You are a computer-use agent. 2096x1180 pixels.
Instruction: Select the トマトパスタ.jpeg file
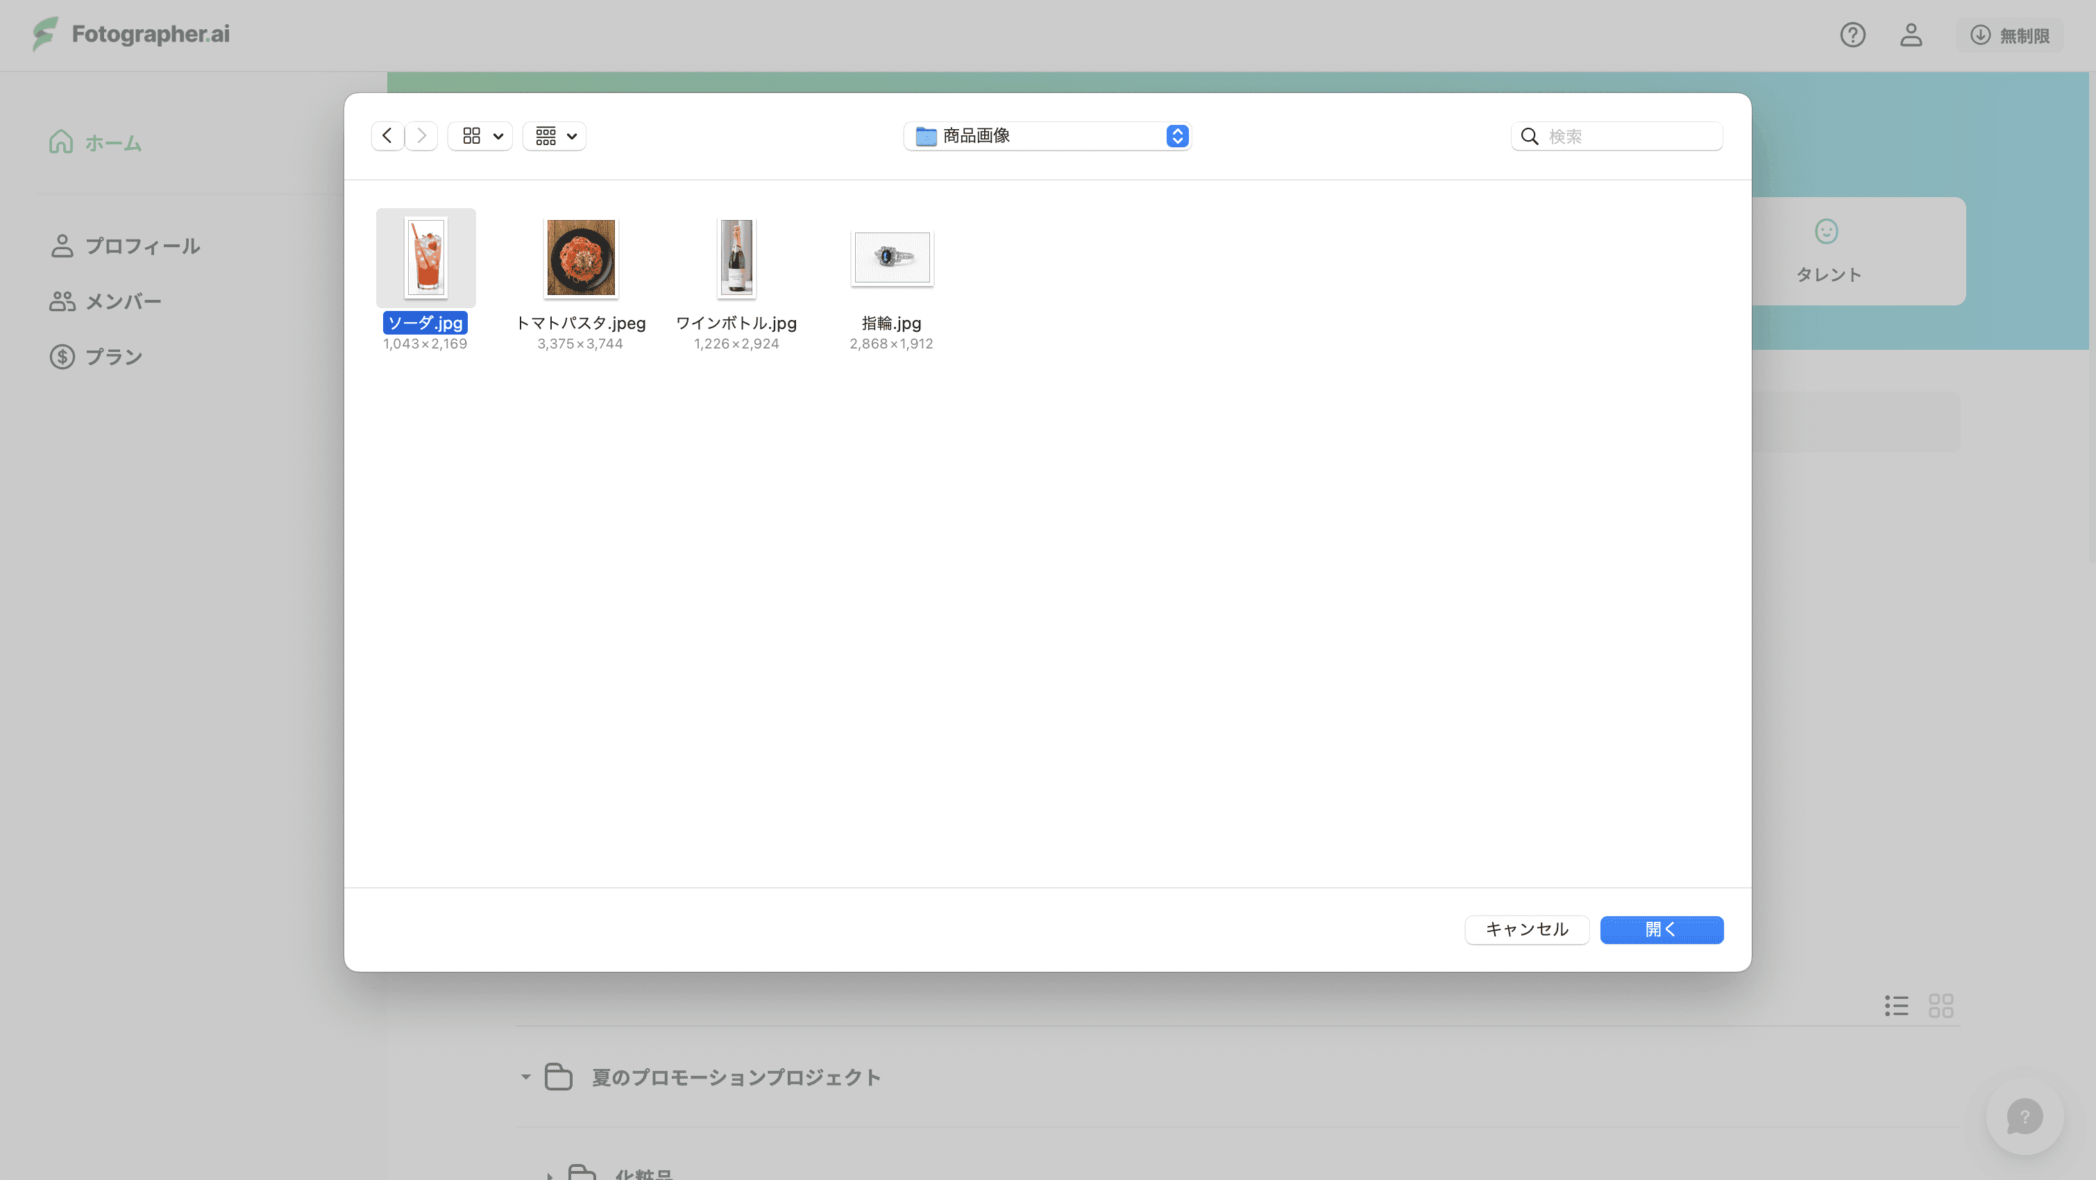tap(581, 258)
